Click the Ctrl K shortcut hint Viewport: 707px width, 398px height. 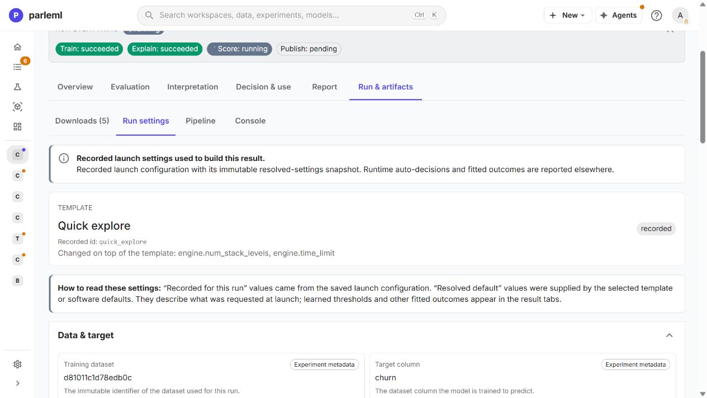(x=426, y=15)
